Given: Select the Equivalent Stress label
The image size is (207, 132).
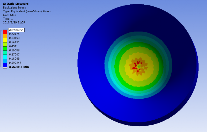Looking at the screenshot, I should click(14, 8).
